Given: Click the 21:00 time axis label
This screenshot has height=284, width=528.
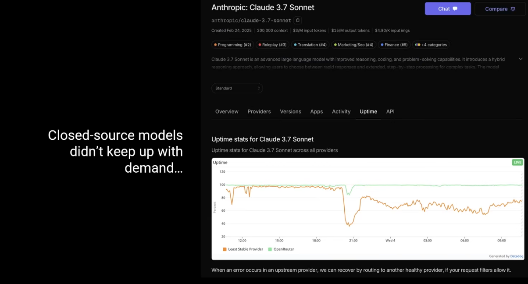Looking at the screenshot, I should pyautogui.click(x=353, y=240).
